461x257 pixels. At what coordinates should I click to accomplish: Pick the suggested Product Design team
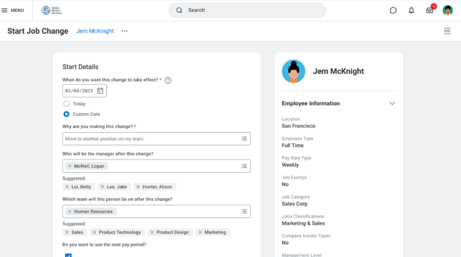[172, 232]
